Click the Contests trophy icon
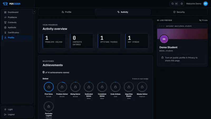 coord(5,23)
